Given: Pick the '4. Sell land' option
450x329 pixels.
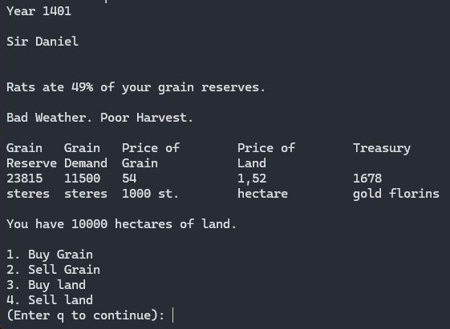Looking at the screenshot, I should point(50,300).
